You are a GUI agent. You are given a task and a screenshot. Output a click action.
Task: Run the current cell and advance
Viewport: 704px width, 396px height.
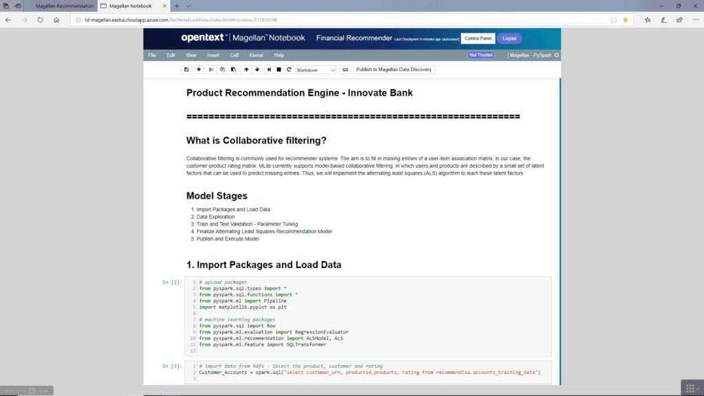pos(269,69)
